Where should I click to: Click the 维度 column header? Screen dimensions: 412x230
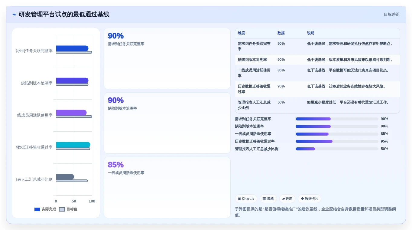tap(242, 33)
